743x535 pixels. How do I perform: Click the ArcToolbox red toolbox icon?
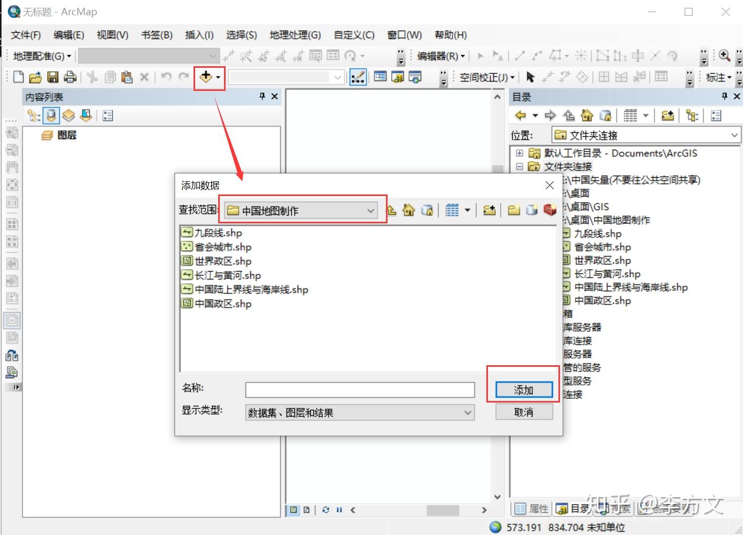tap(550, 210)
